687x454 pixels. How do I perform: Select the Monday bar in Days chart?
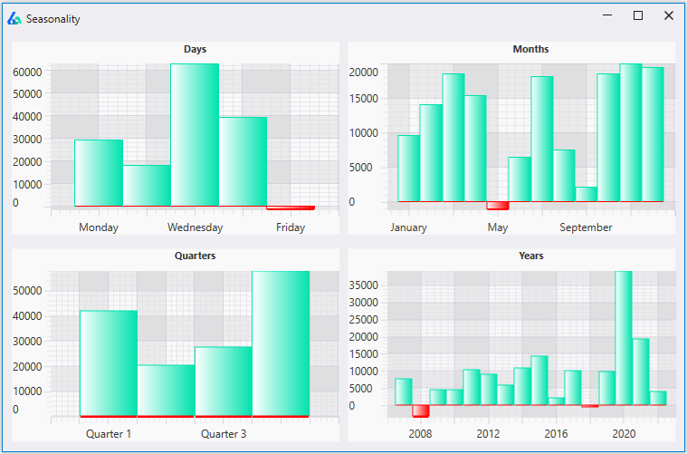(99, 173)
